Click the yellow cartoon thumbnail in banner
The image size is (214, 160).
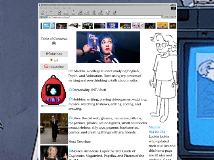coord(162,26)
